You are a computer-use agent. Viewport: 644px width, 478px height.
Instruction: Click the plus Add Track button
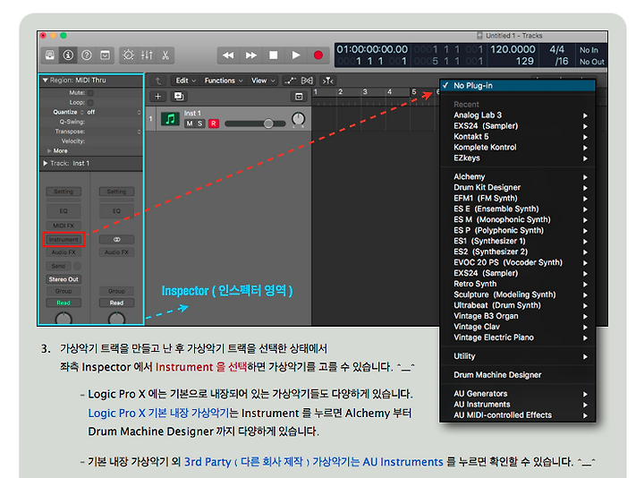157,96
